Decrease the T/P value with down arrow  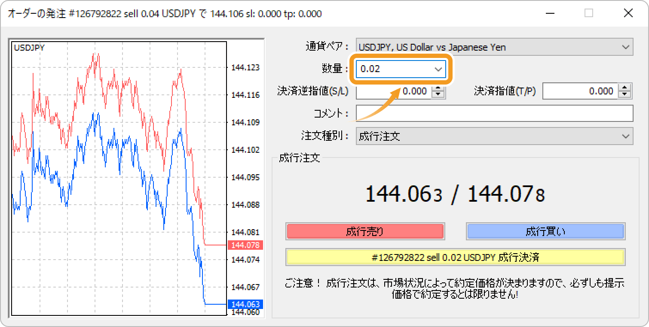pyautogui.click(x=625, y=95)
